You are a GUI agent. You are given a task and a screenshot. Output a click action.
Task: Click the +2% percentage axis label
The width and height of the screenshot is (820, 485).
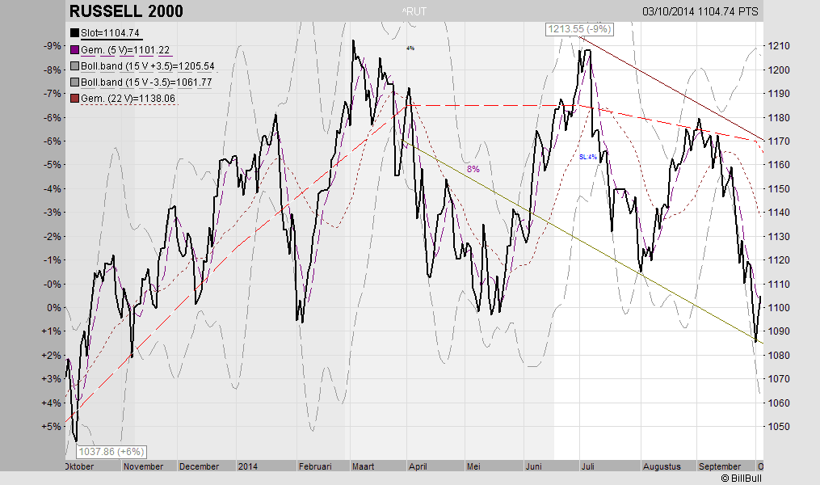click(52, 355)
